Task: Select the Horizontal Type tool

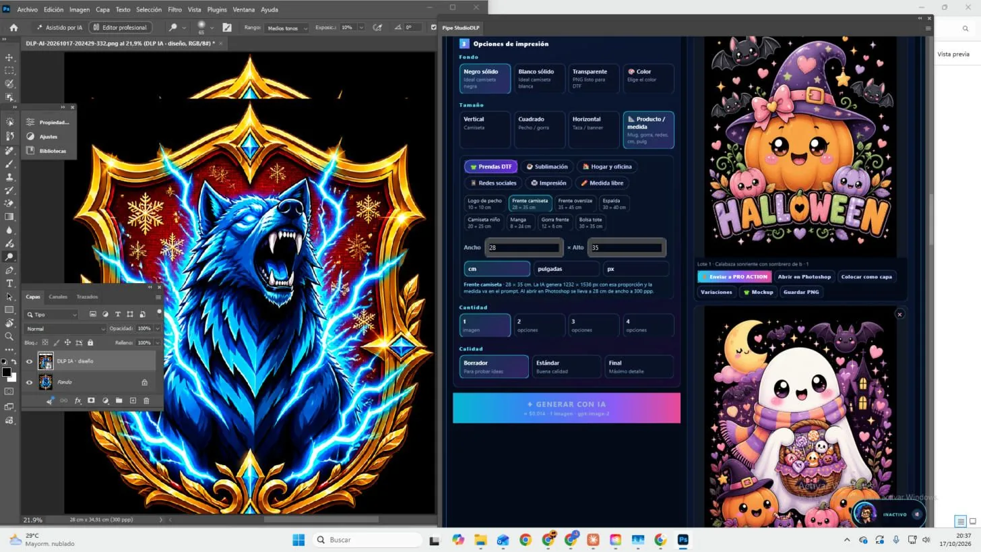Action: click(9, 283)
